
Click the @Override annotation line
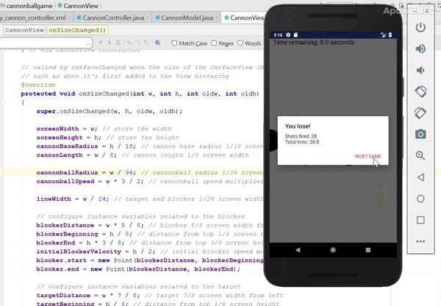coord(38,85)
